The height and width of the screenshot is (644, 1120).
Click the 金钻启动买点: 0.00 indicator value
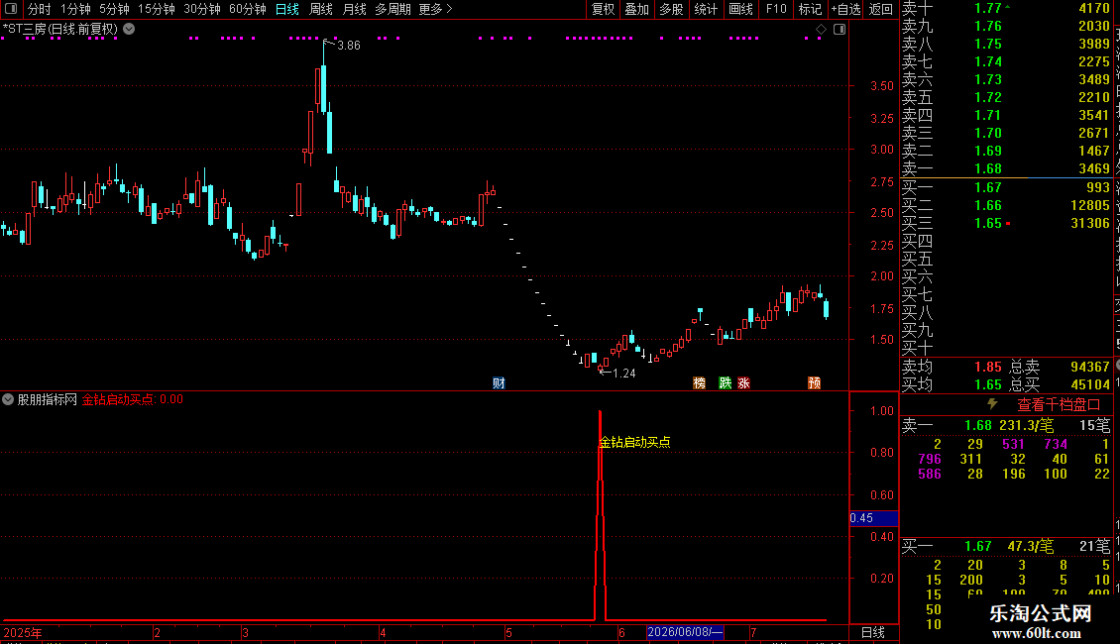click(133, 400)
